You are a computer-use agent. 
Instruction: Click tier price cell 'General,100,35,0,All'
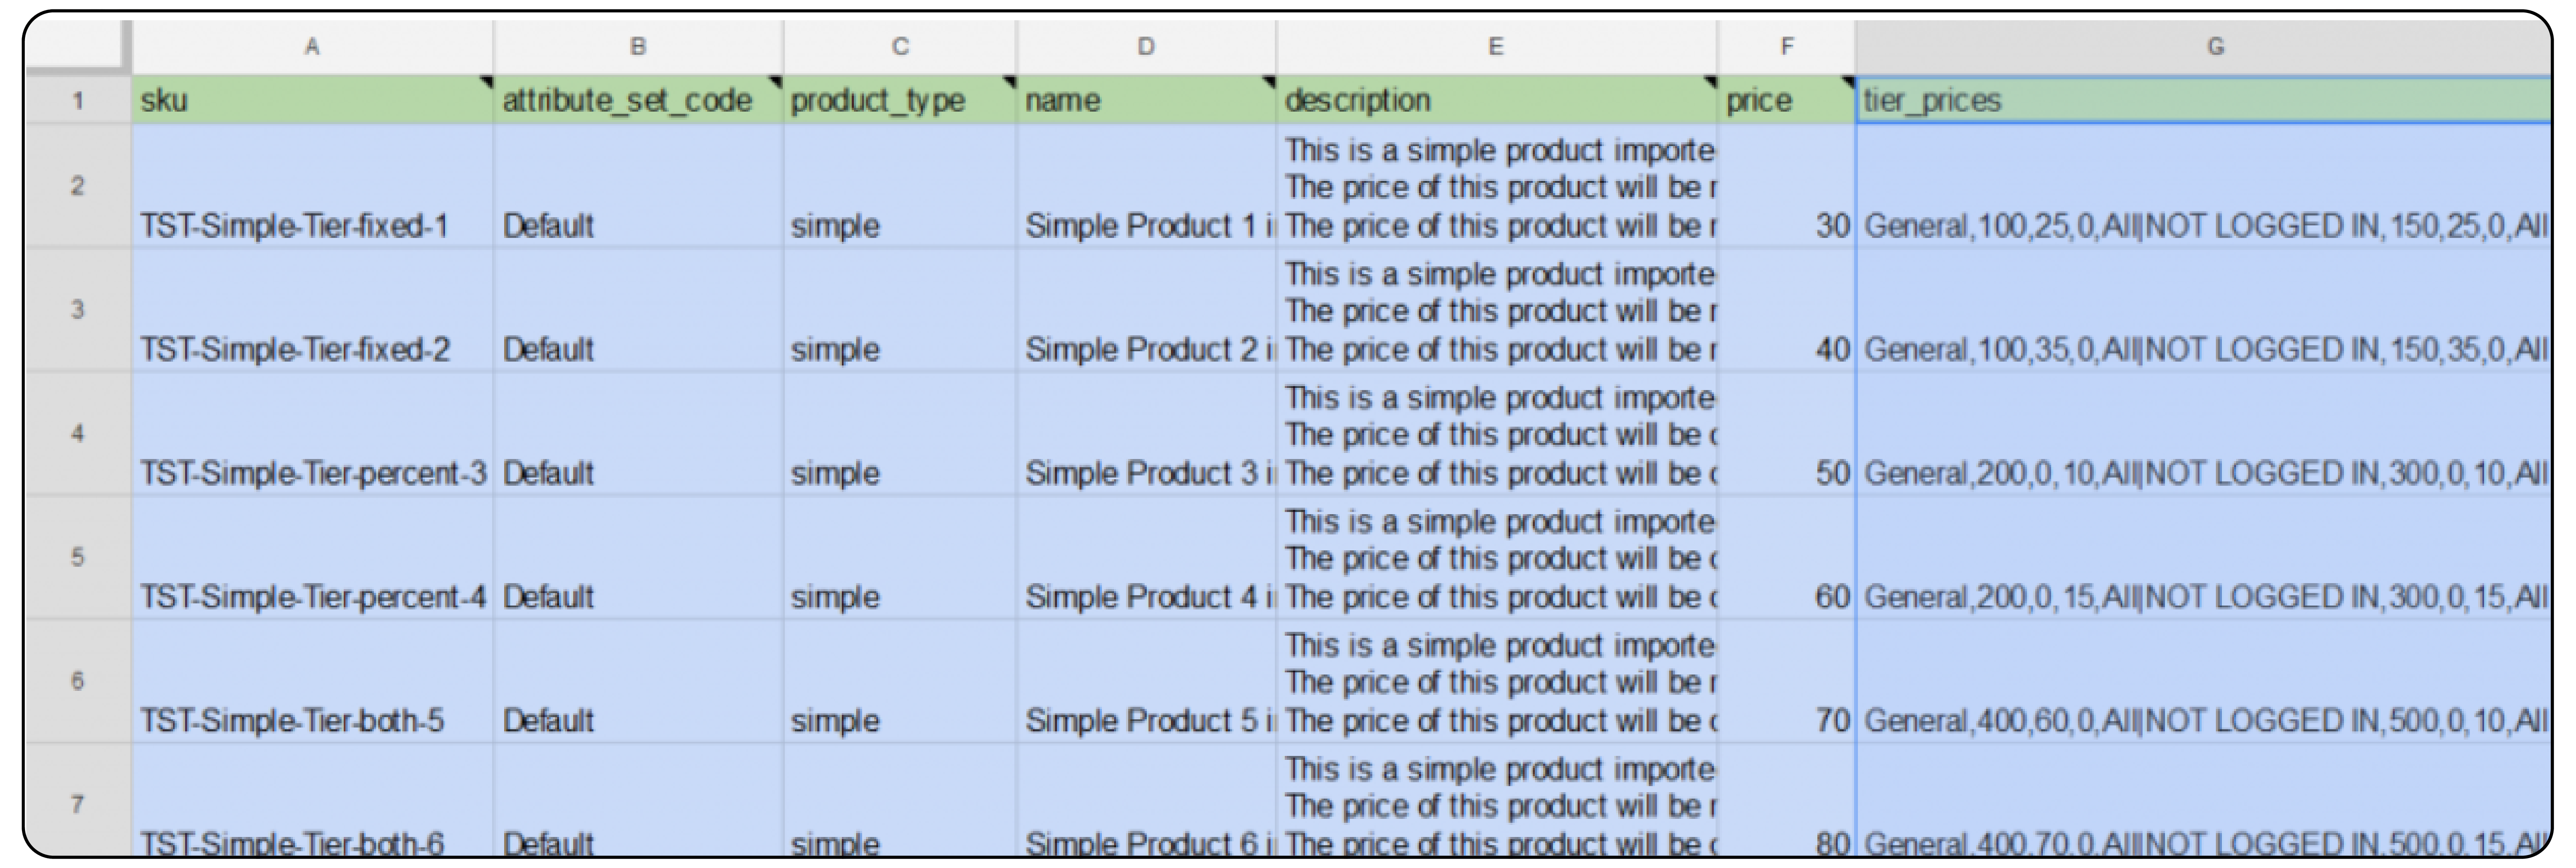pyautogui.click(x=2204, y=309)
